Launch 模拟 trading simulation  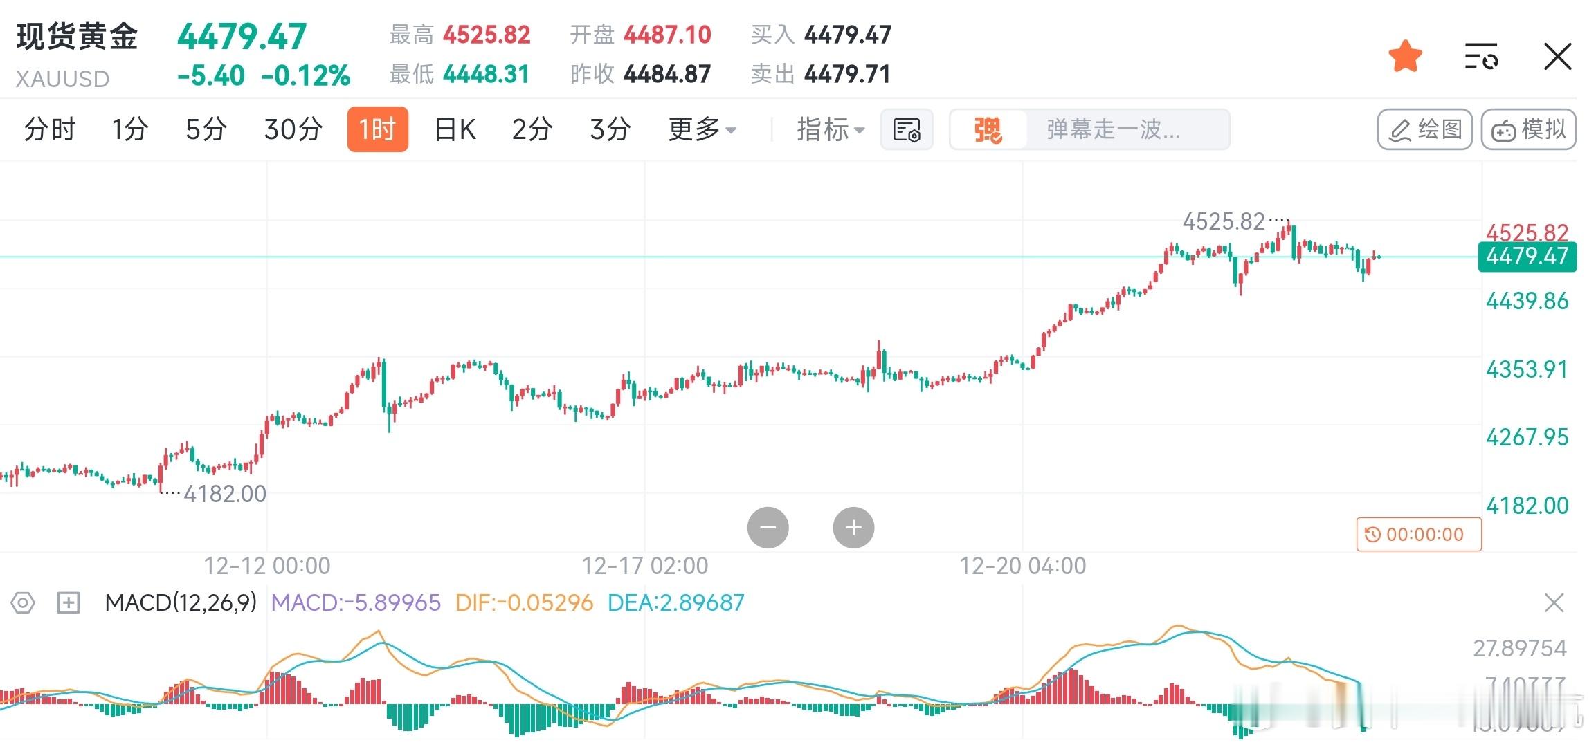point(1527,129)
